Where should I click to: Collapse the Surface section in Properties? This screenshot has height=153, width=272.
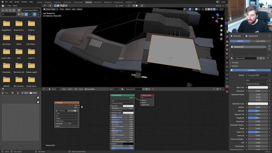pos(235,66)
